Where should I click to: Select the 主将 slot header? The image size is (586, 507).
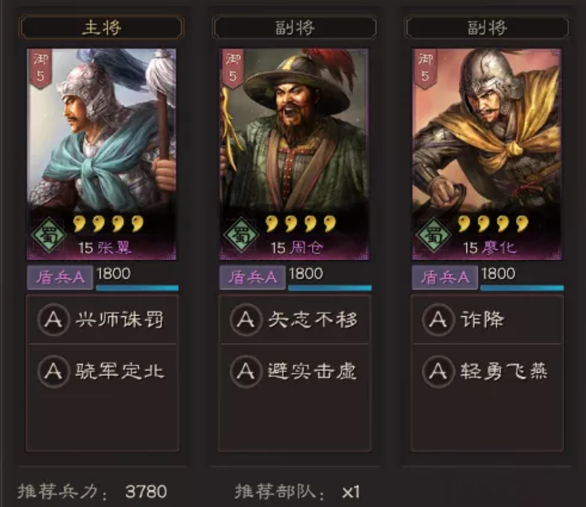pos(102,27)
